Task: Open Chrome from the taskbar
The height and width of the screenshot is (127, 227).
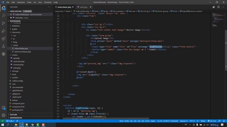Action: coord(32,125)
